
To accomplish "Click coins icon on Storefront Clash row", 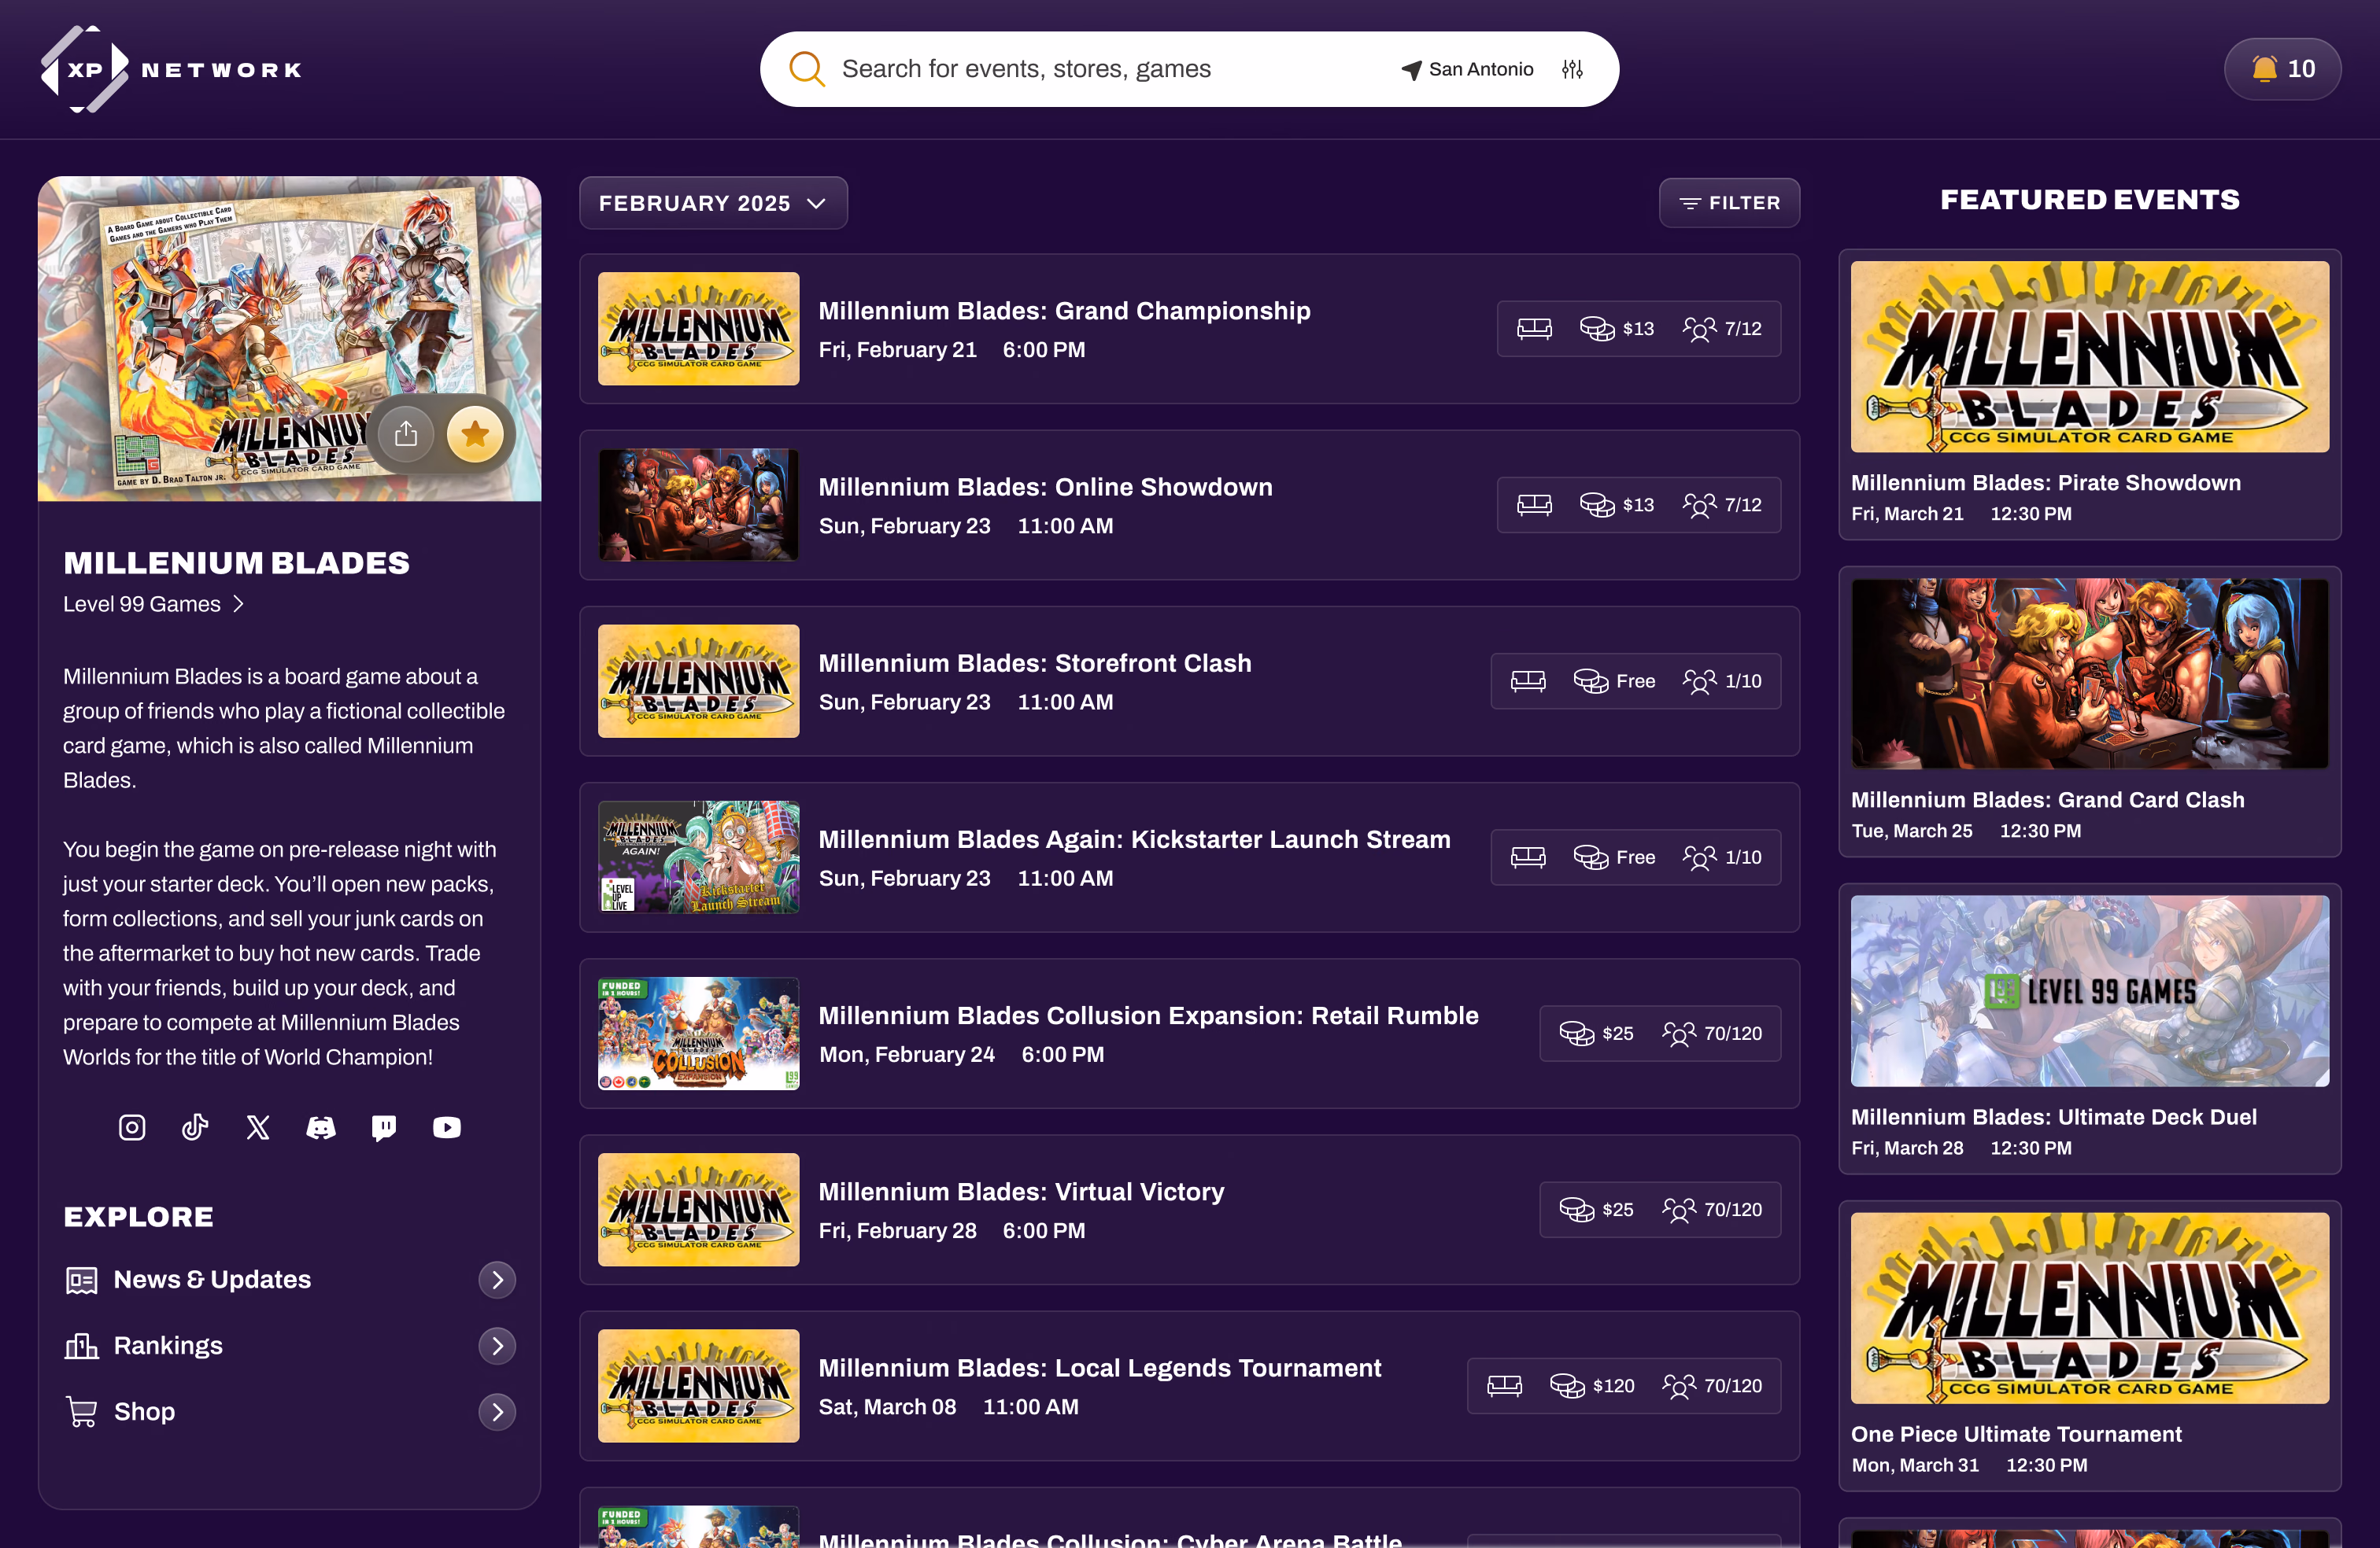I will pos(1591,681).
